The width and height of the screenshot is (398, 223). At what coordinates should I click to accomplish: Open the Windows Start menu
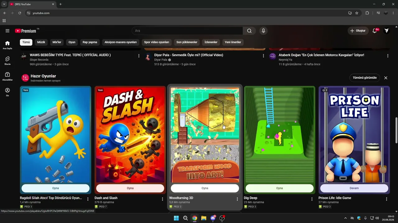[x=176, y=218]
